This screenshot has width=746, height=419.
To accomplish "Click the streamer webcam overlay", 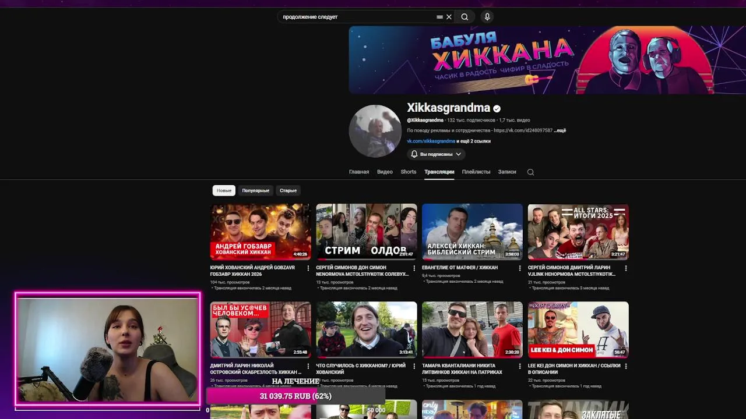I will [108, 349].
